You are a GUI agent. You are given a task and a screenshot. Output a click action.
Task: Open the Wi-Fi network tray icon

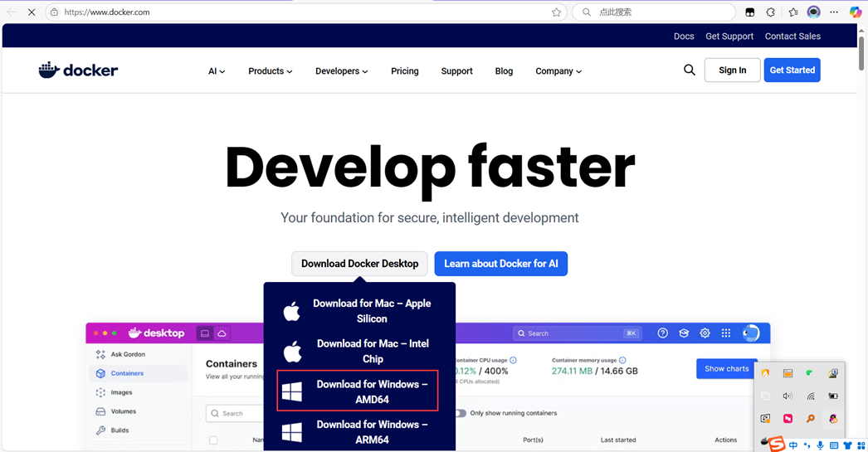click(811, 396)
